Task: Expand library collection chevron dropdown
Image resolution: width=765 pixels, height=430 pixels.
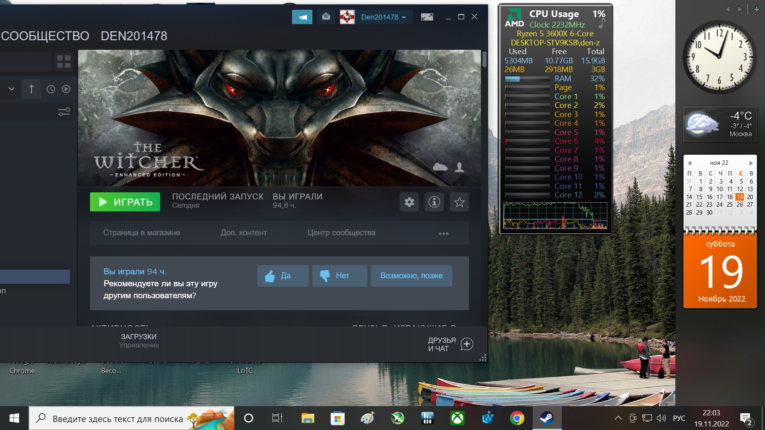Action: click(12, 89)
